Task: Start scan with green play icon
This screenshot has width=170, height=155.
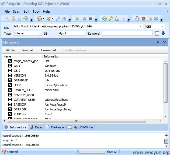Action: point(77,19)
